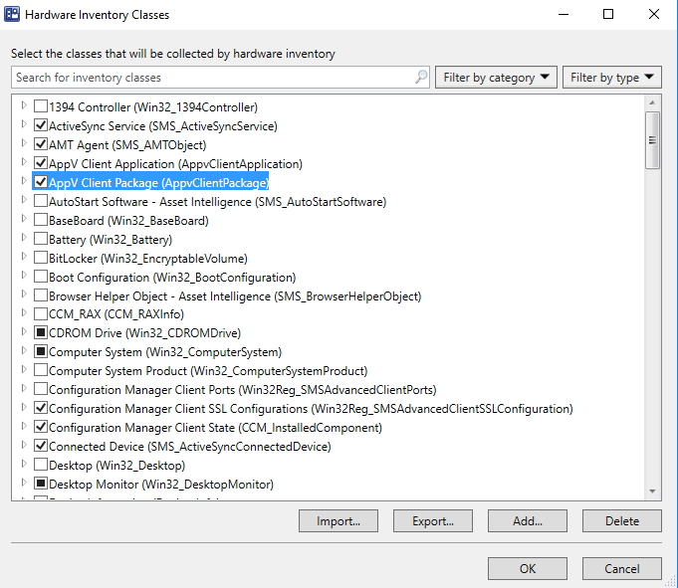This screenshot has width=678, height=588.
Task: Uncheck the Connected Device checkbox
Action: click(41, 446)
